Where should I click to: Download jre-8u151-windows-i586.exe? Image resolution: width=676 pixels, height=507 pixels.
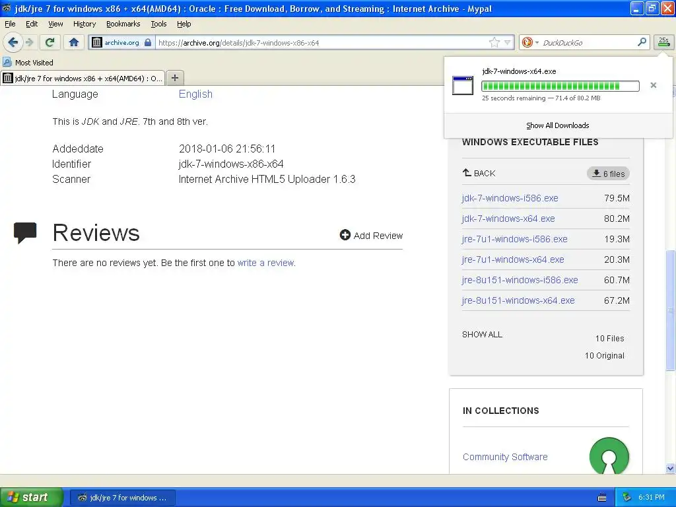click(x=520, y=280)
